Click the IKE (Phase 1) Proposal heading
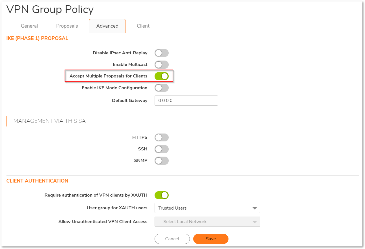The image size is (365, 249). point(37,38)
